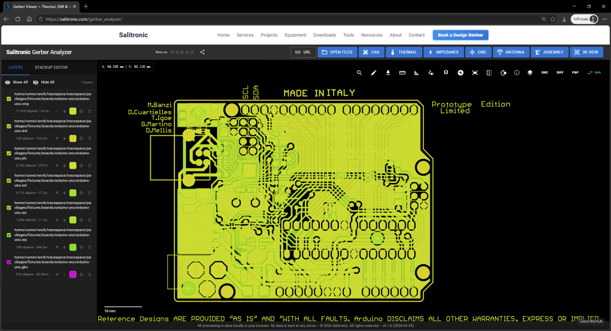Toggle the arduino-uno.plc layer checkbox
The image size is (611, 331).
pyautogui.click(x=9, y=154)
